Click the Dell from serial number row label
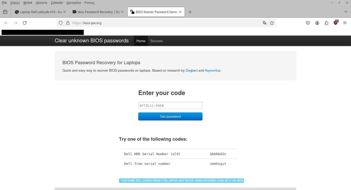 [147, 164]
